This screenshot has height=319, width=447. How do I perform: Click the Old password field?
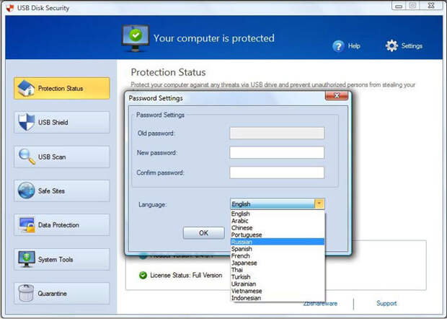(277, 134)
